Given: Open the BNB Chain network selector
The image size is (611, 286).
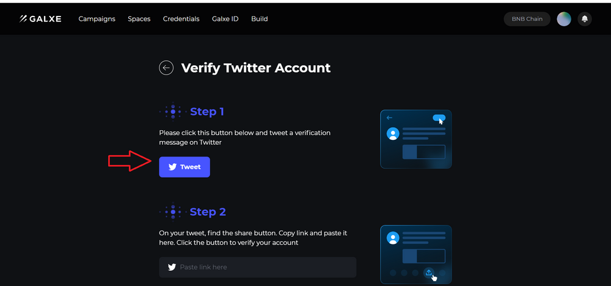Looking at the screenshot, I should [x=527, y=19].
